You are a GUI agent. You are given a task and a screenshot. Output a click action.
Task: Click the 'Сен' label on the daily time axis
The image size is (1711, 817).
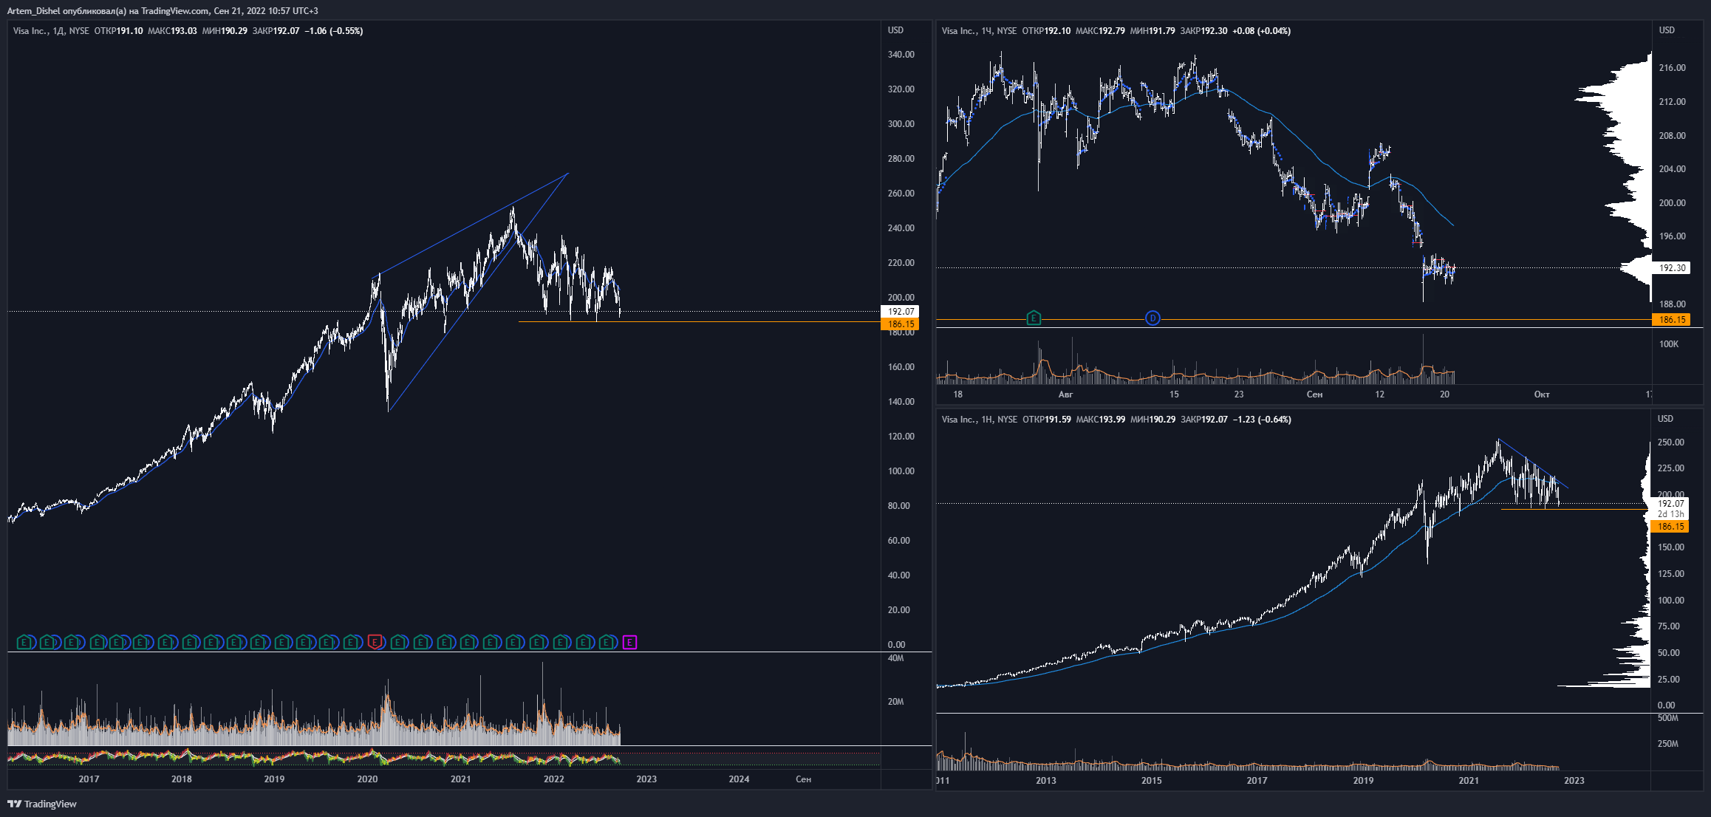click(x=803, y=779)
